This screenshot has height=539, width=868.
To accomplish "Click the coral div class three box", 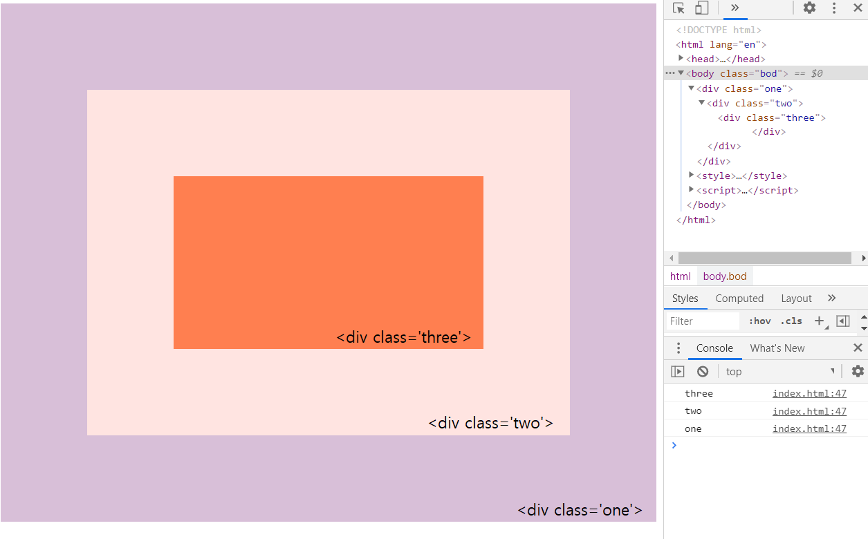I will 329,263.
